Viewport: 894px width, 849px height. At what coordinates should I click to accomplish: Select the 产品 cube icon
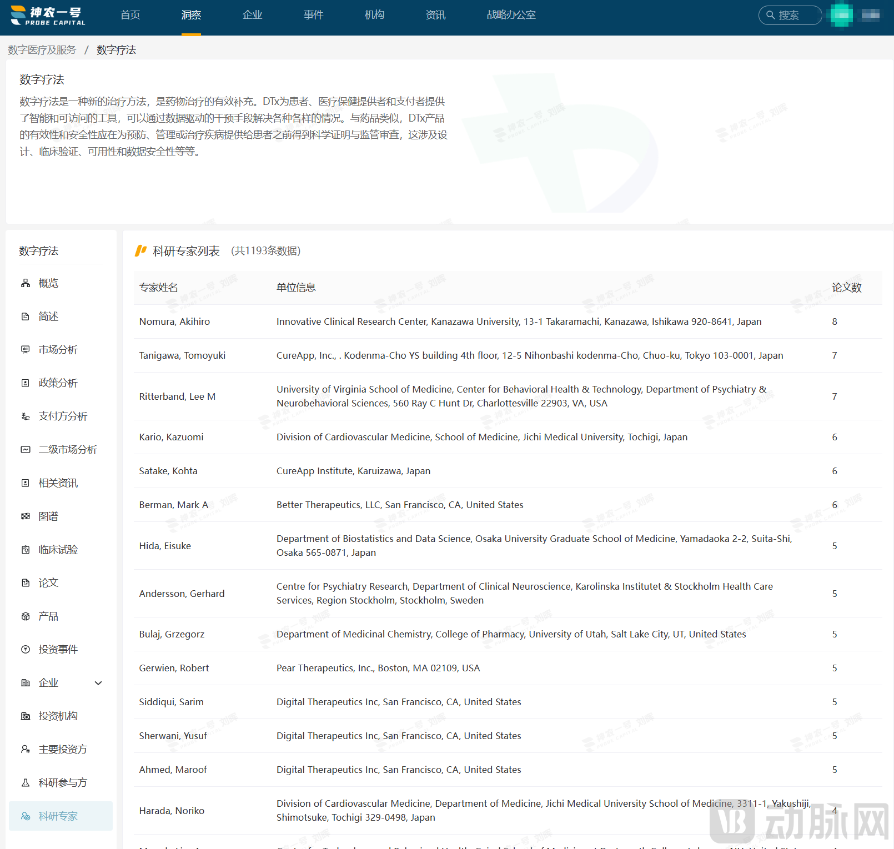point(26,616)
